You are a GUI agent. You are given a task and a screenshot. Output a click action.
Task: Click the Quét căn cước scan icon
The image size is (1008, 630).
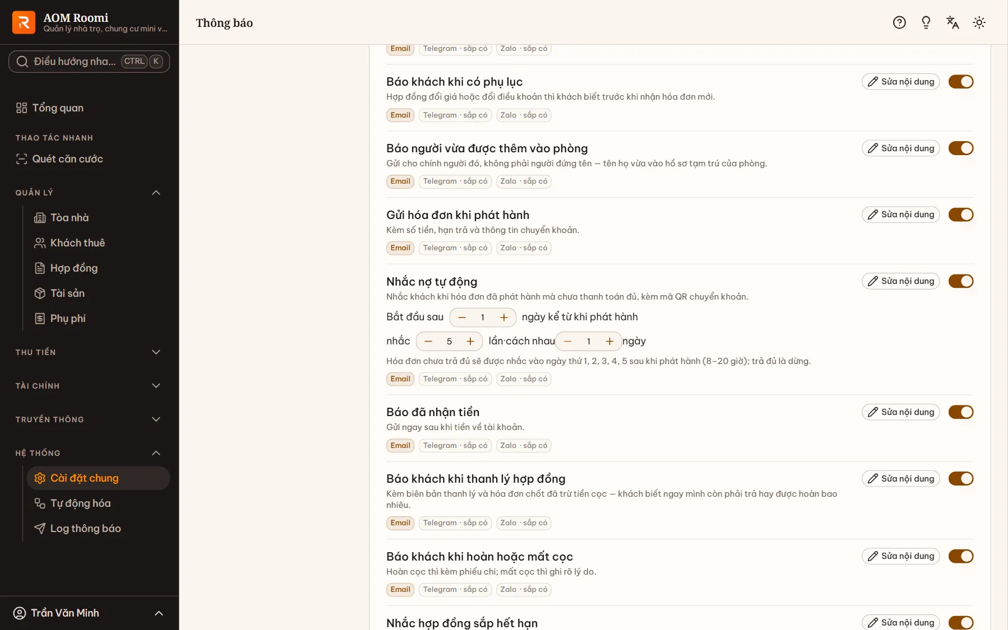(21, 159)
